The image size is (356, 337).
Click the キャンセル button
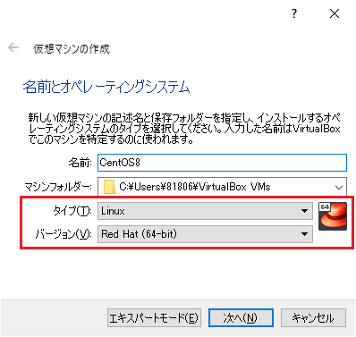(x=313, y=318)
